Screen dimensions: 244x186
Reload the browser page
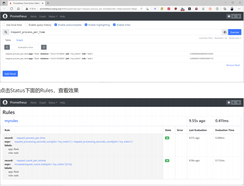(11, 9)
